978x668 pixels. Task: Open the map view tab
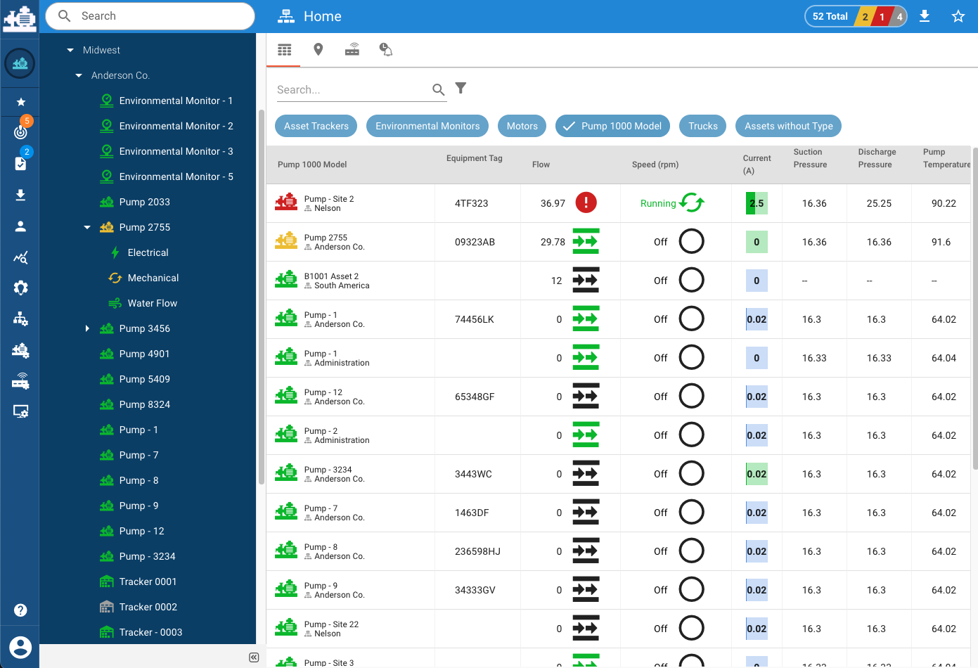(318, 49)
